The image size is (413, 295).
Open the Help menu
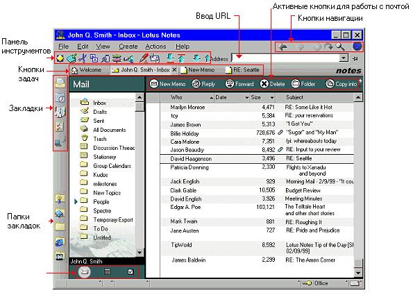183,47
